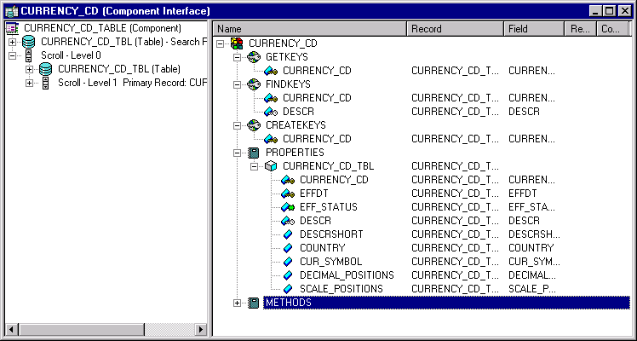Click the CURRENCY_CD_TABLE component icon in left pane
This screenshot has width=637, height=341.
point(13,28)
